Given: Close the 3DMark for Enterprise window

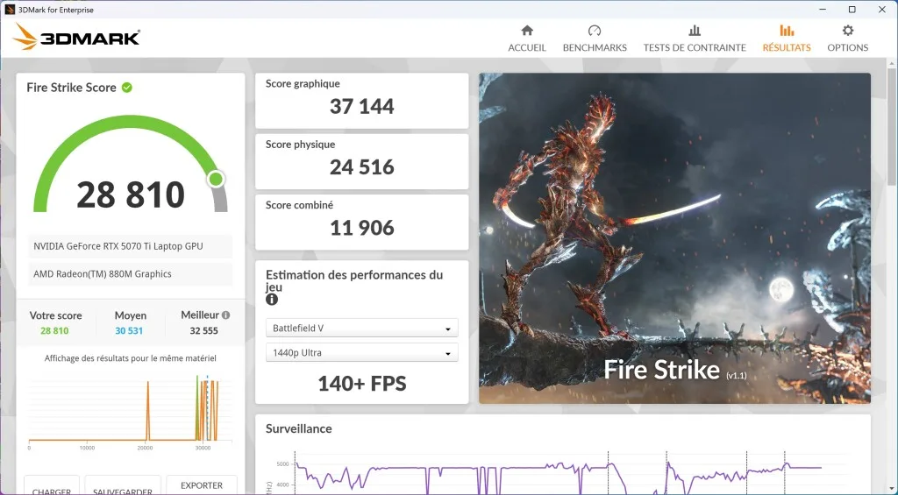Looking at the screenshot, I should click(882, 10).
